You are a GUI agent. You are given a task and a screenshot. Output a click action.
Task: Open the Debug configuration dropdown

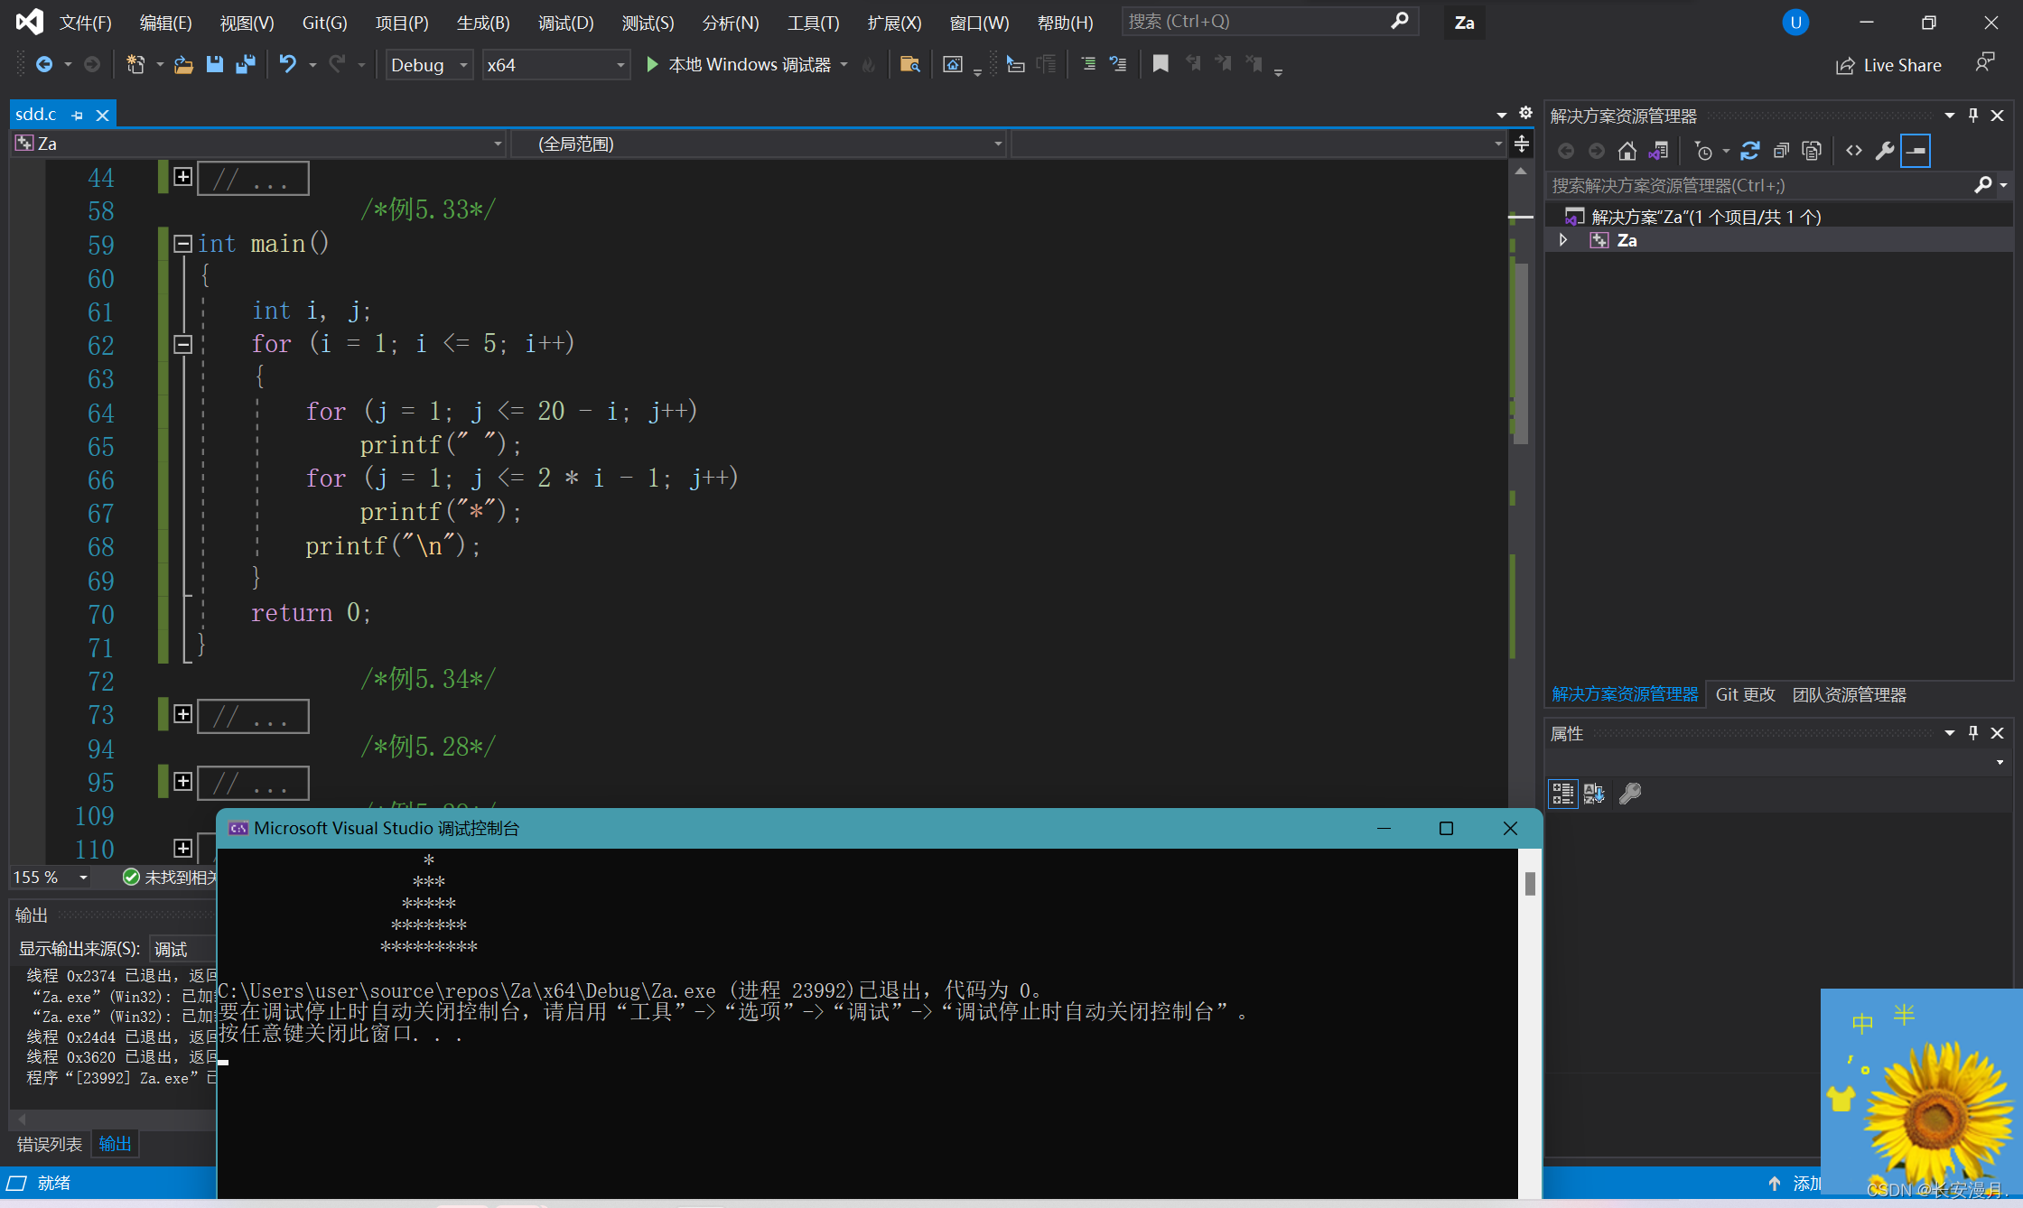[463, 65]
